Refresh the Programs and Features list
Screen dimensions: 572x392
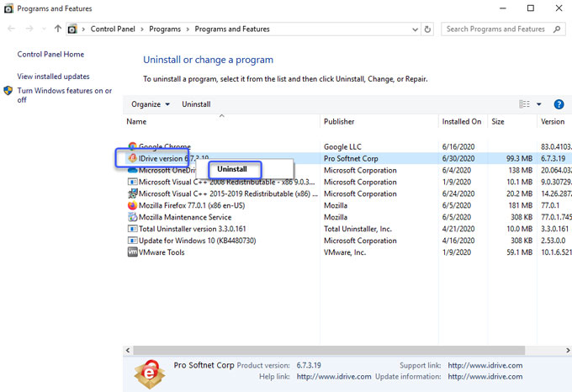click(427, 29)
